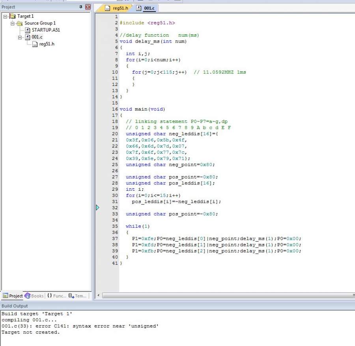The height and width of the screenshot is (346, 355).
Task: Click the left arrow of horizontal scrollbar
Action: [98, 295]
